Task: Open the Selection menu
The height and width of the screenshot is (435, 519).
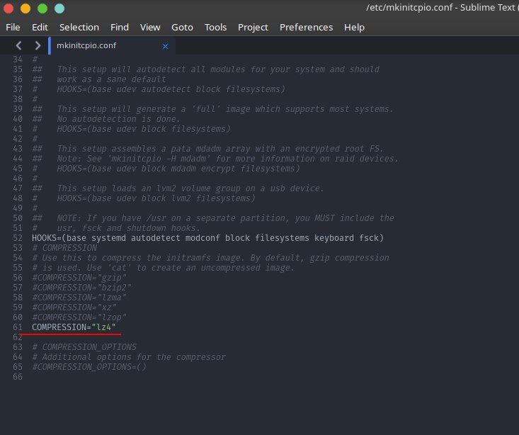Action: click(79, 27)
